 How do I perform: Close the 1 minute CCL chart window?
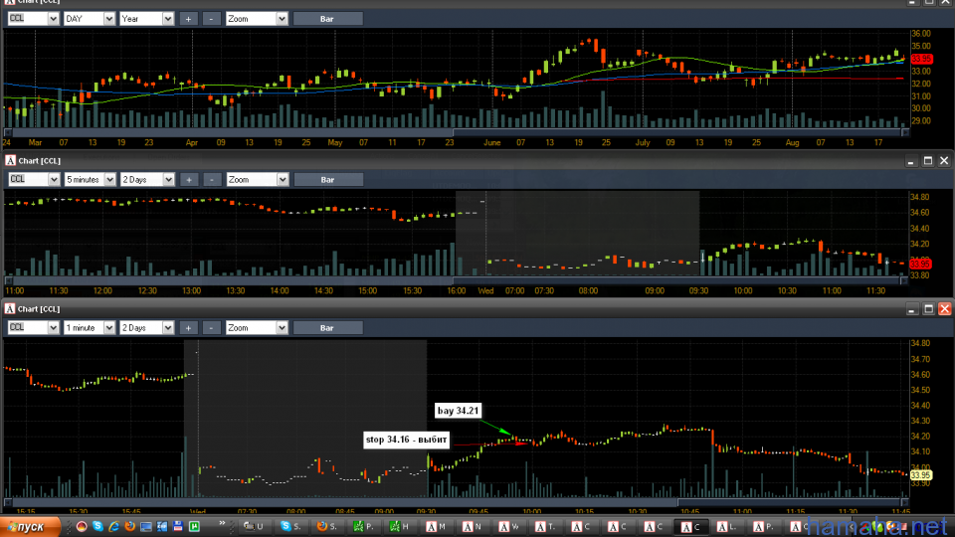945,309
